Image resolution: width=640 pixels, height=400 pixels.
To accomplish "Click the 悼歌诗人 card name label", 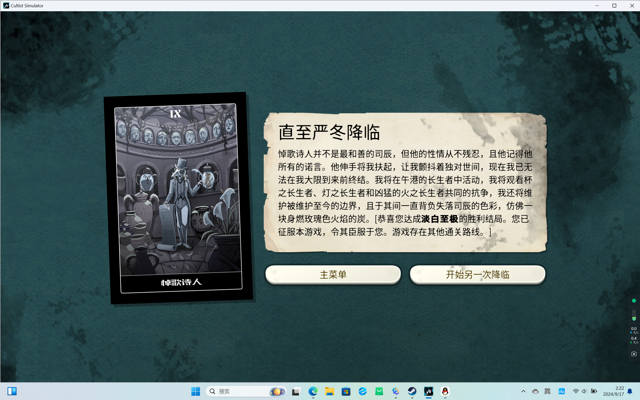I will 181,282.
